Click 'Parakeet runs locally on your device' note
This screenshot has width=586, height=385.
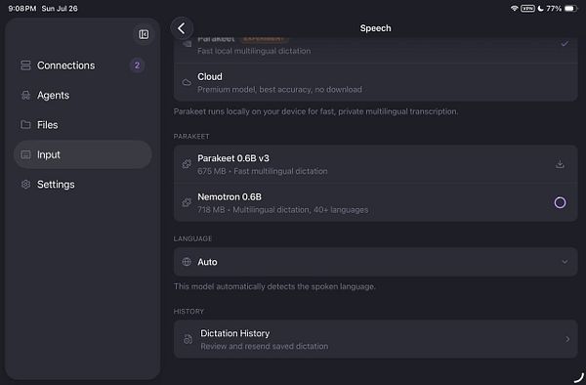pyautogui.click(x=315, y=111)
